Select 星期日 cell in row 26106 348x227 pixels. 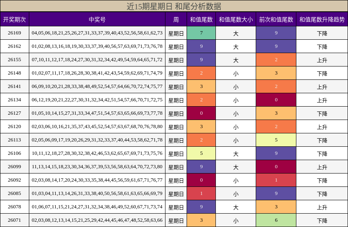176,154
